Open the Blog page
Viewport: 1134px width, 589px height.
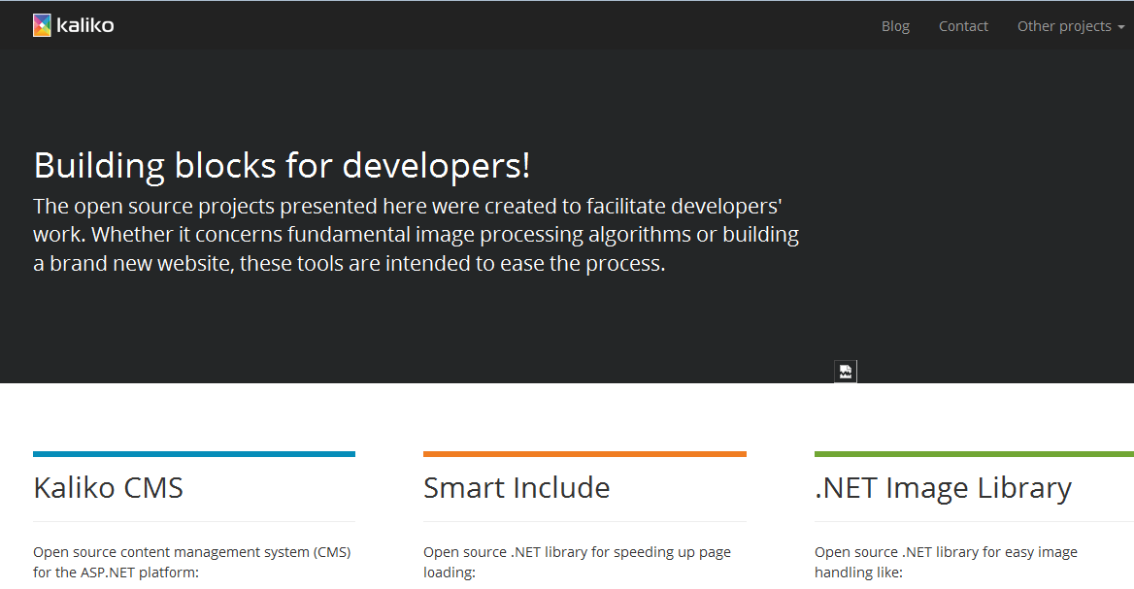click(895, 26)
